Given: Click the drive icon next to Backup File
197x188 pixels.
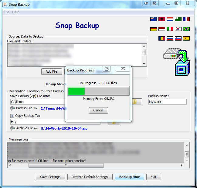Looking at the screenshot, I should [12, 108].
